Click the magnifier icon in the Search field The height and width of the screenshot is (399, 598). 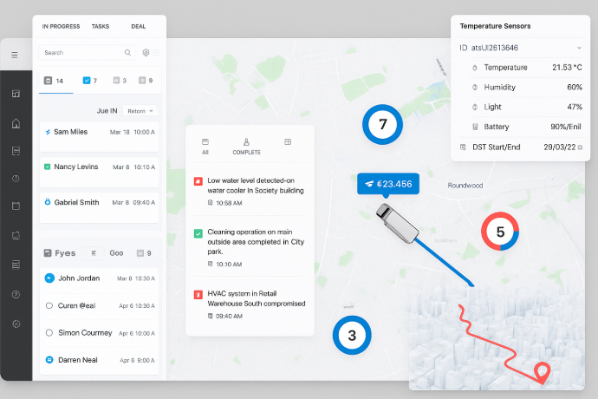click(x=127, y=53)
